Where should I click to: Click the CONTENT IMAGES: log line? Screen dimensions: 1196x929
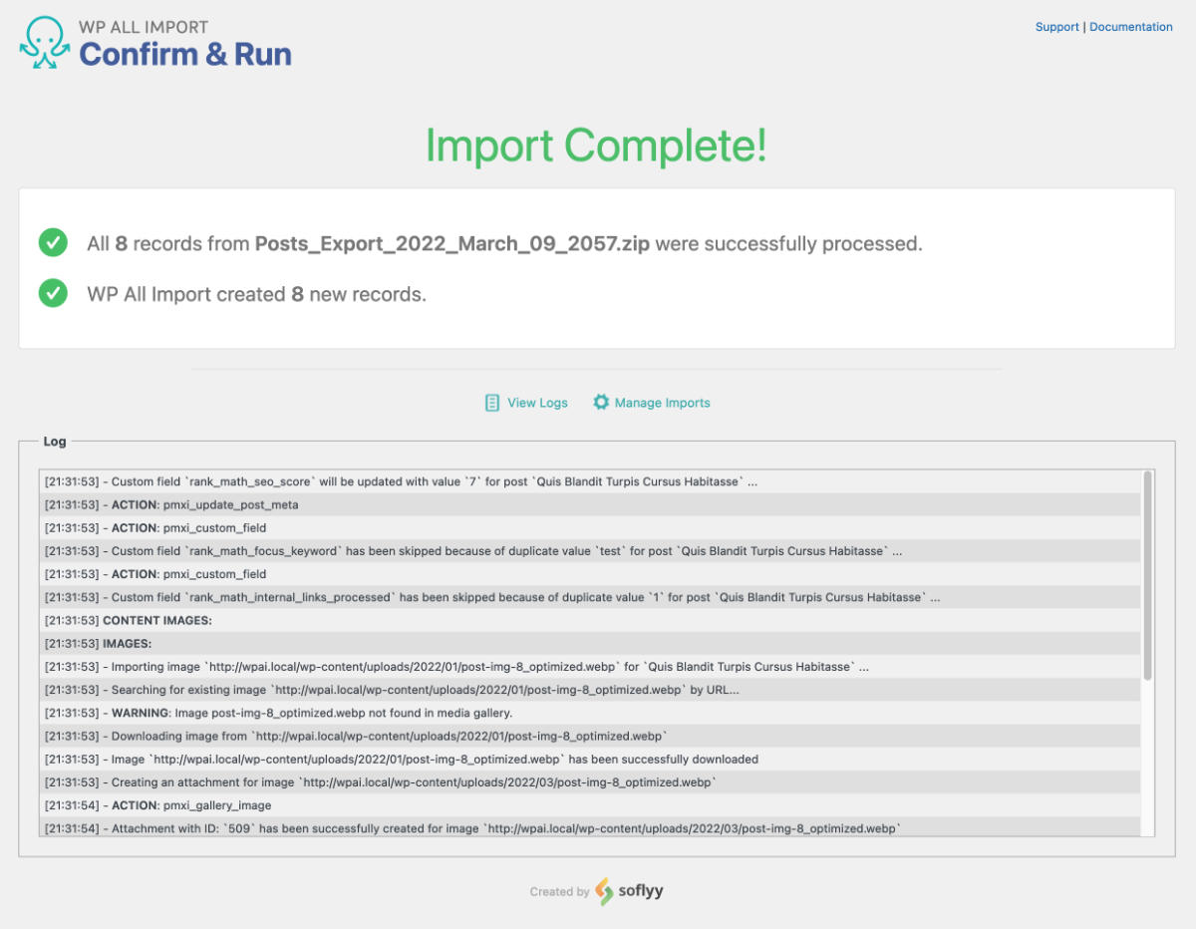[x=590, y=620]
